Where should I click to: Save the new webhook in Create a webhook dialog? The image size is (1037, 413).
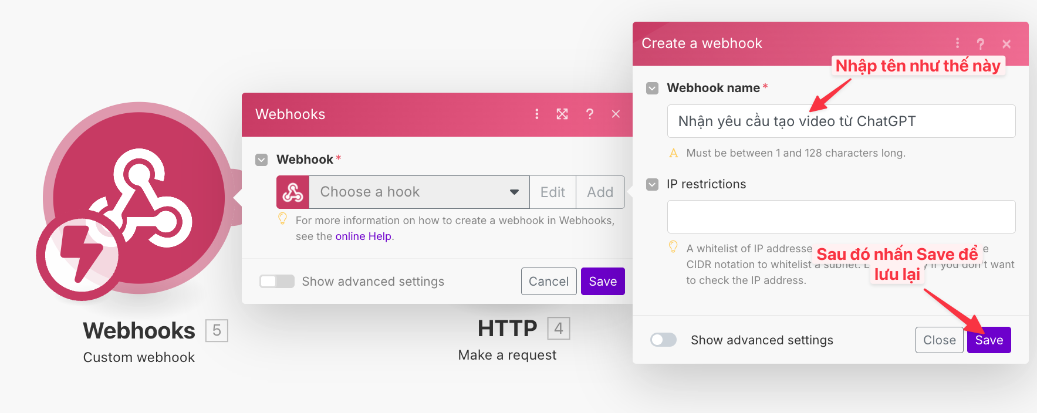(x=989, y=340)
